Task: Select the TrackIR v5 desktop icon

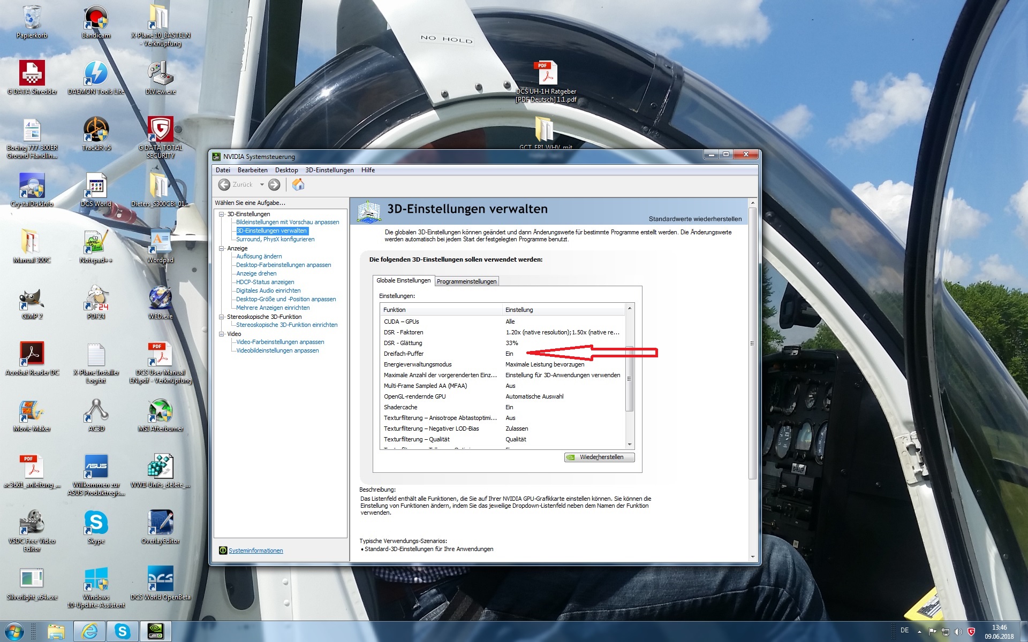Action: tap(96, 134)
